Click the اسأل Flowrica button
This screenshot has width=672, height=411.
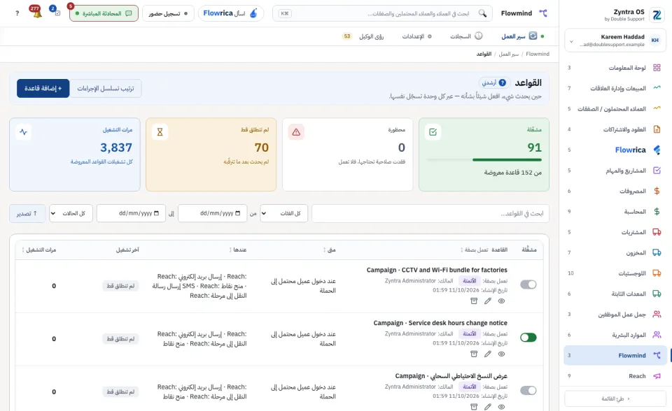pyautogui.click(x=230, y=13)
